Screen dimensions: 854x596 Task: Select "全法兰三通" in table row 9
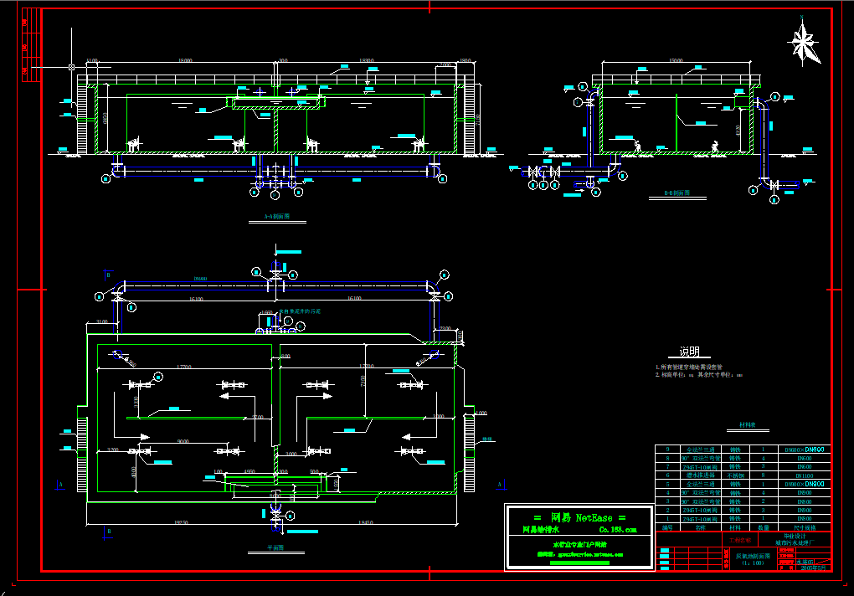click(x=701, y=450)
